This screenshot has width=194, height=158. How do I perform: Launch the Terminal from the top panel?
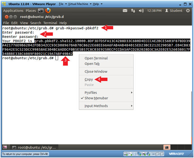41,11
